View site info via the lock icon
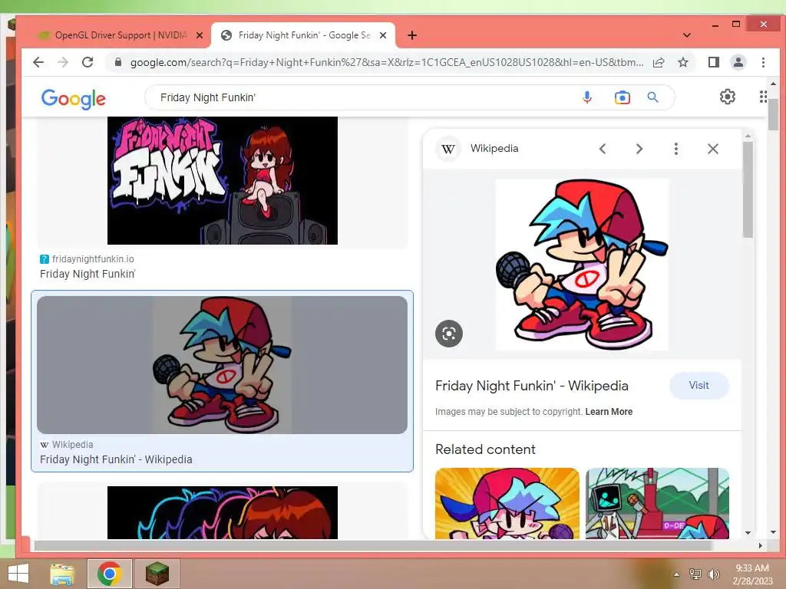786x589 pixels. pyautogui.click(x=117, y=62)
